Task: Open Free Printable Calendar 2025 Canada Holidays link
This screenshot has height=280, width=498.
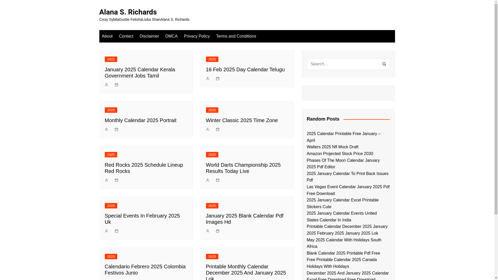Action: (x=342, y=263)
